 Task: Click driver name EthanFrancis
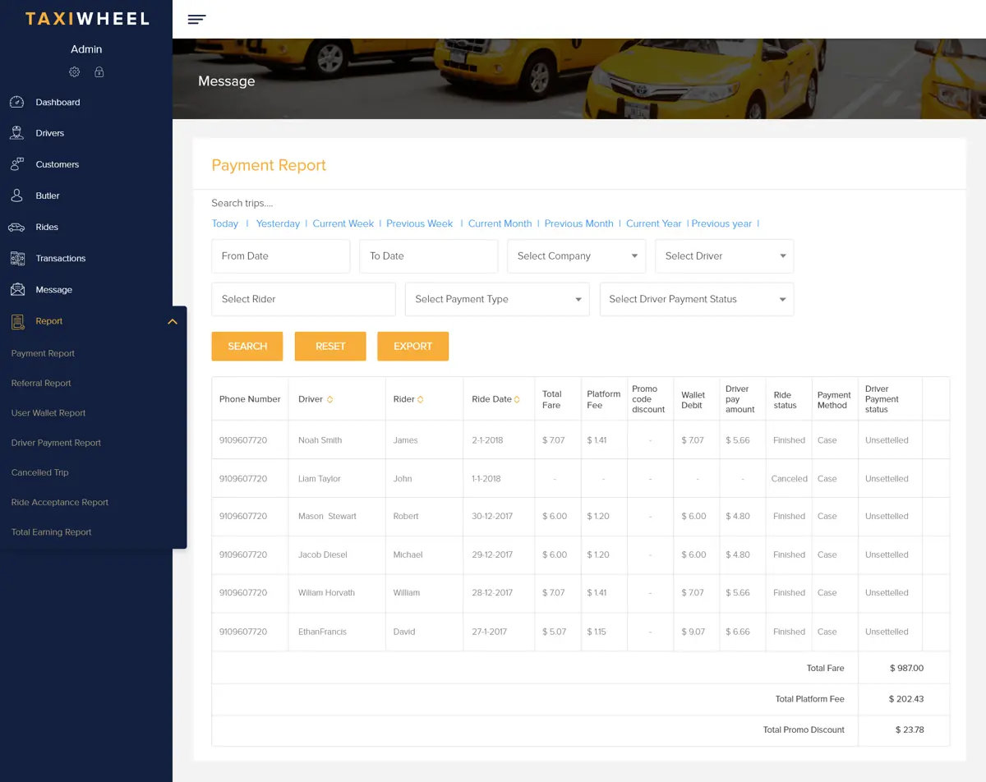[322, 632]
